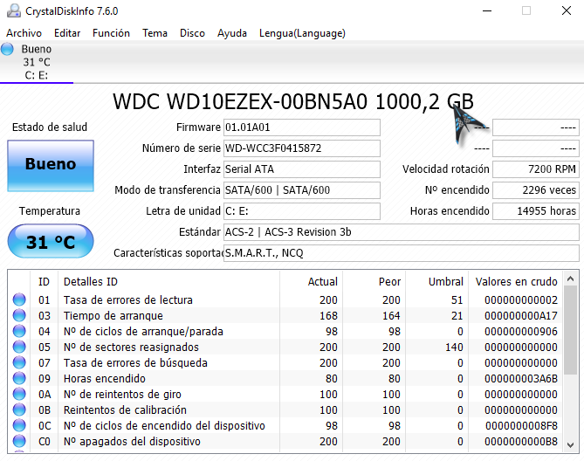
Task: Click status orb for Reintentos de calibración
Action: coord(19,409)
